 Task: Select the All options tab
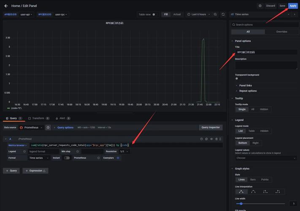click(x=248, y=32)
